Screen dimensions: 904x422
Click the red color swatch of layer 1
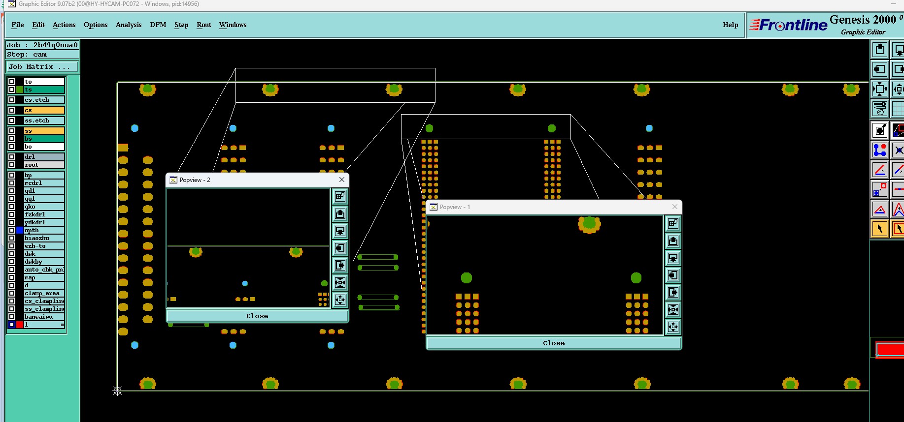click(x=20, y=325)
